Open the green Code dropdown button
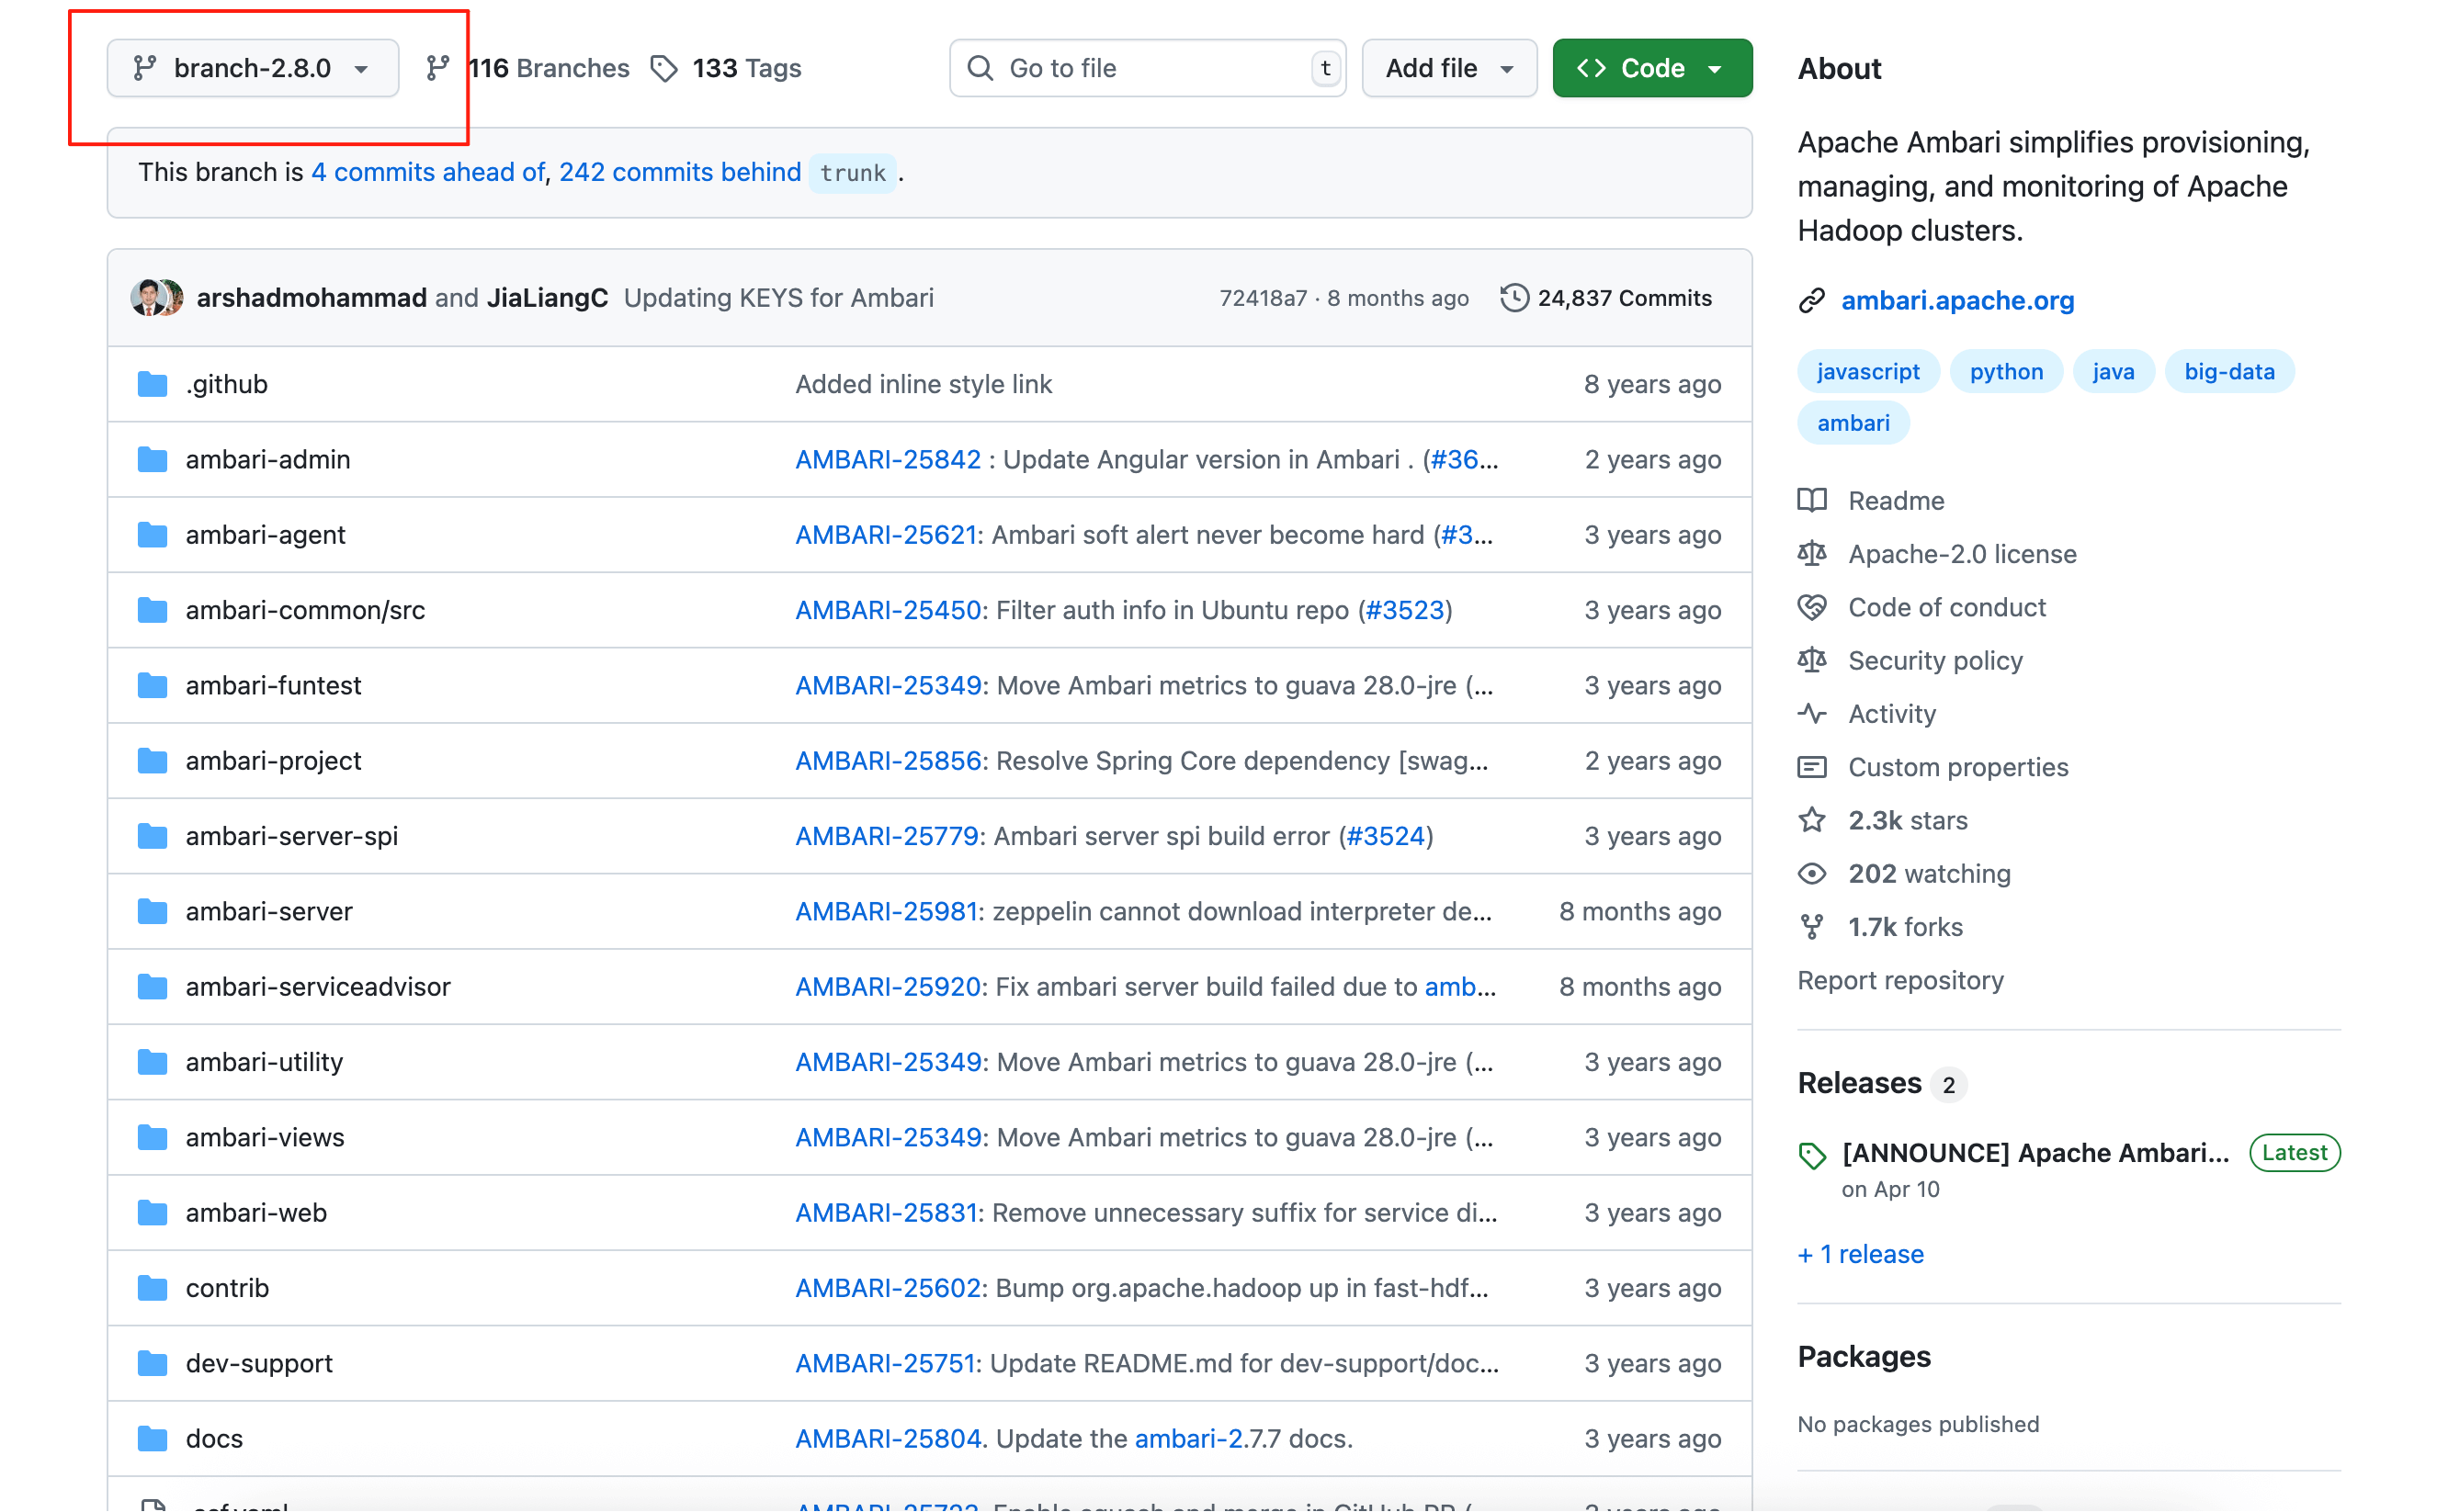This screenshot has width=2437, height=1512. 1652,68
